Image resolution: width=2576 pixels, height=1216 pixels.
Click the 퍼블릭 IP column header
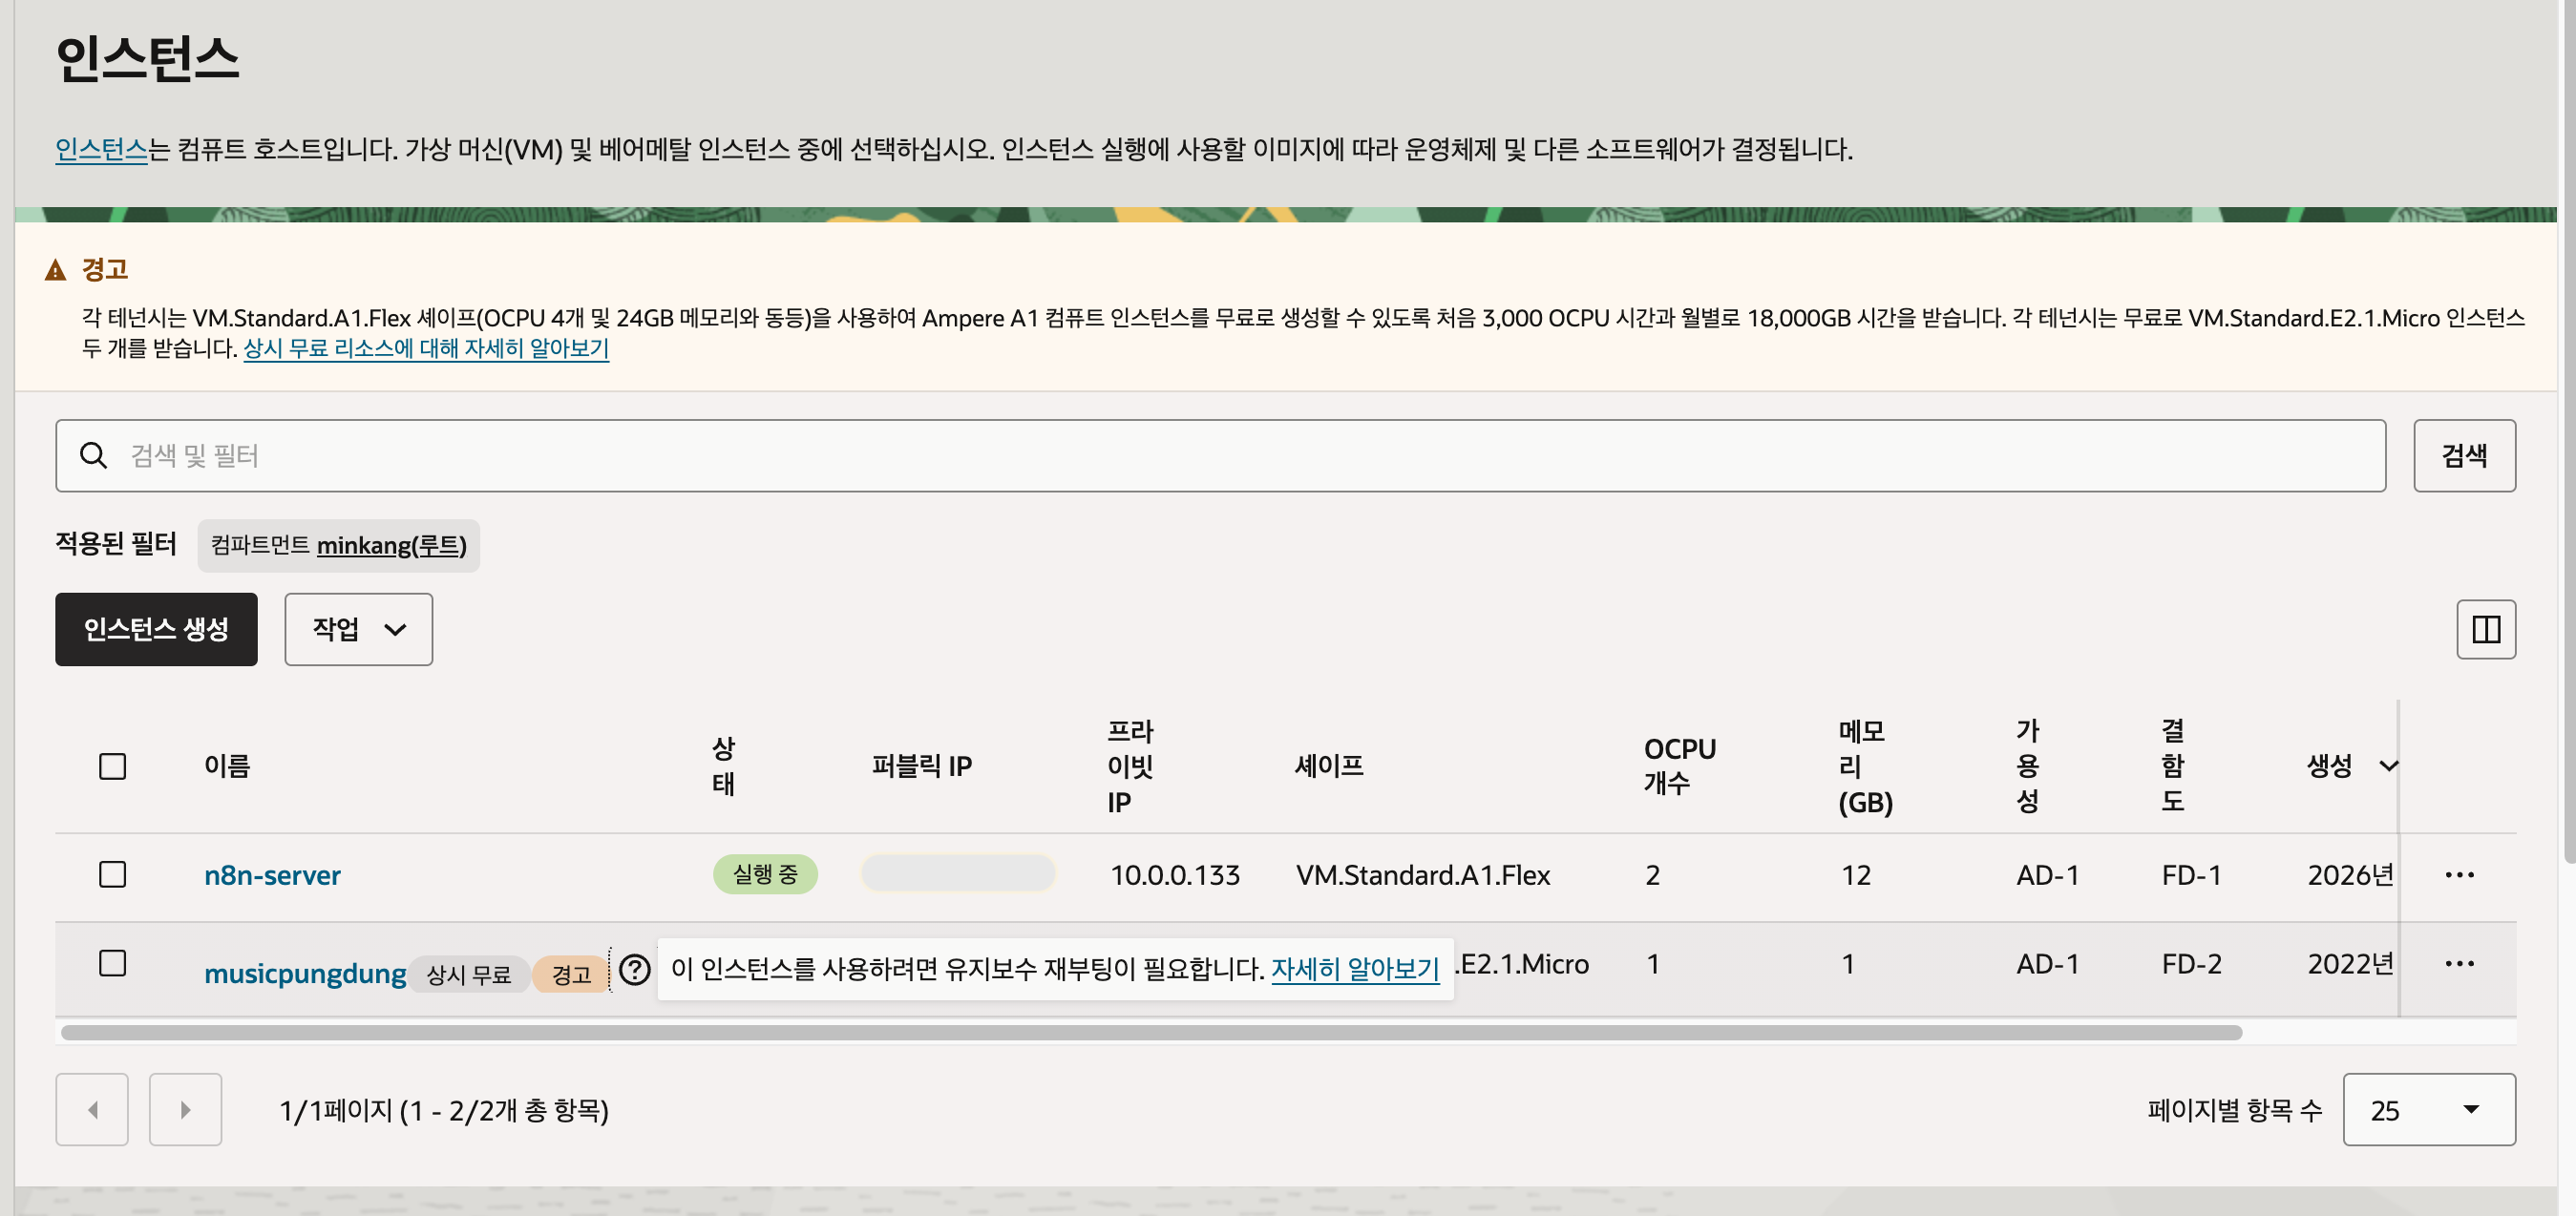[921, 766]
